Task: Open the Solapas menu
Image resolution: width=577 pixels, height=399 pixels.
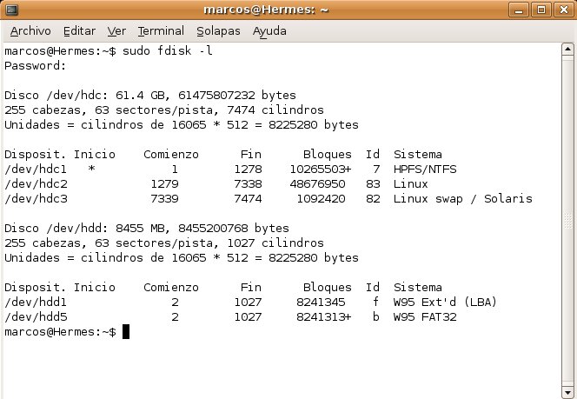Action: click(x=218, y=31)
